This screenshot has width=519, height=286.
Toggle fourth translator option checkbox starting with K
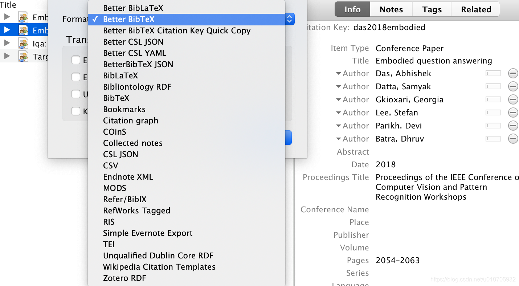point(76,111)
